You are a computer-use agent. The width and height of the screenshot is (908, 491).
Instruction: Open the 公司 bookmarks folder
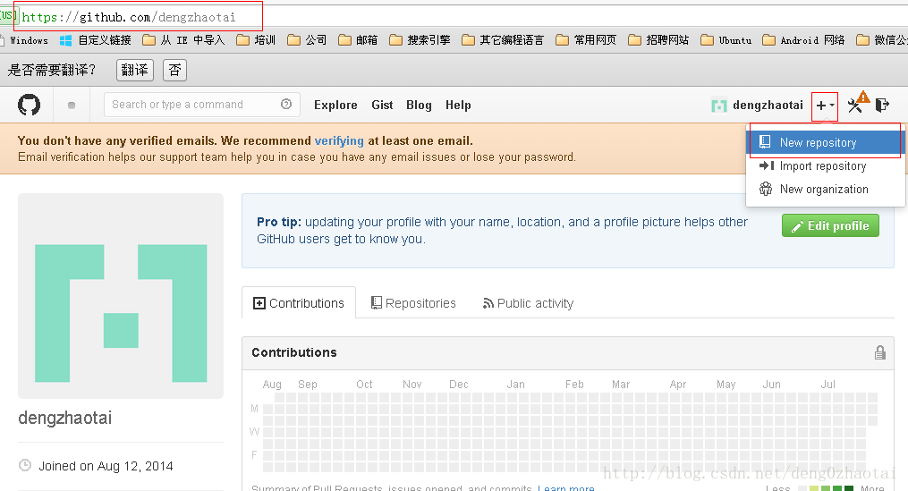(x=307, y=40)
